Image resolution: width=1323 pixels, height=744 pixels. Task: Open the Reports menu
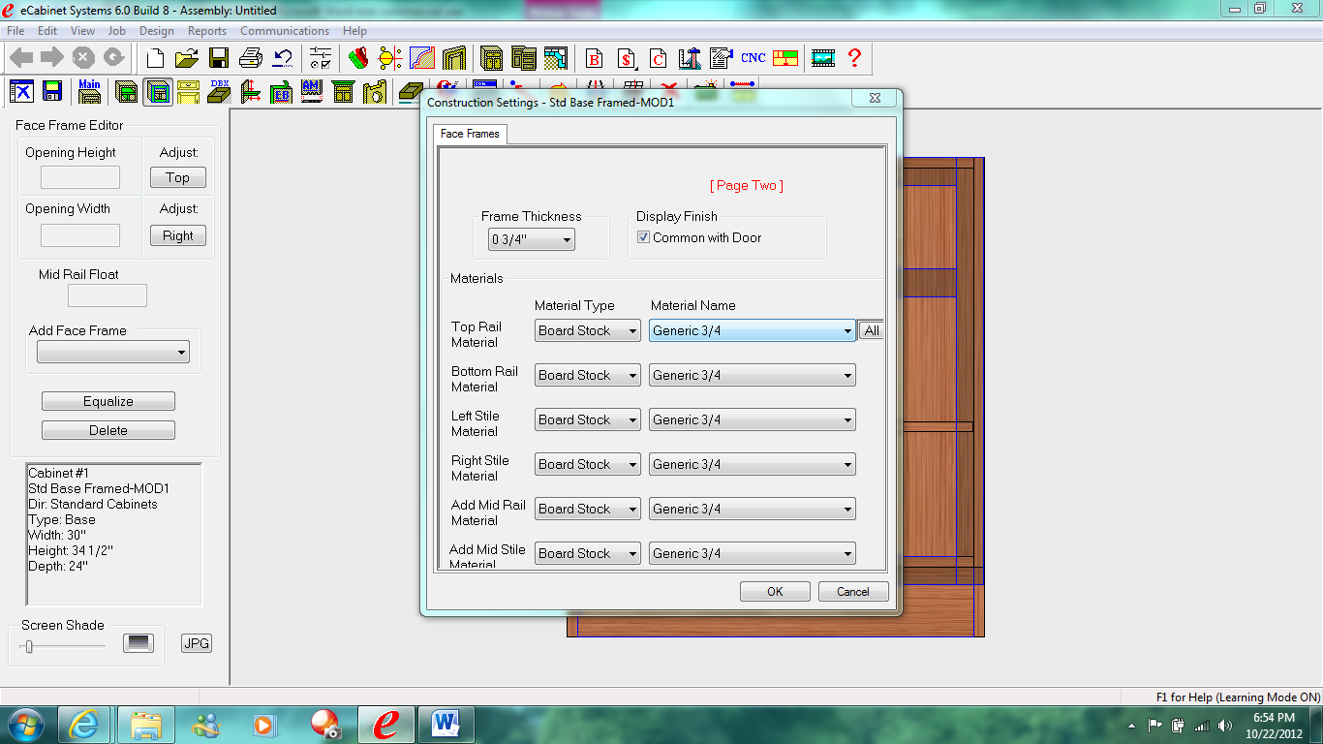point(207,31)
